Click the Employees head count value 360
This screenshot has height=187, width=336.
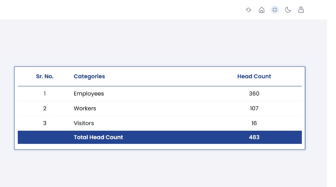[x=254, y=94]
